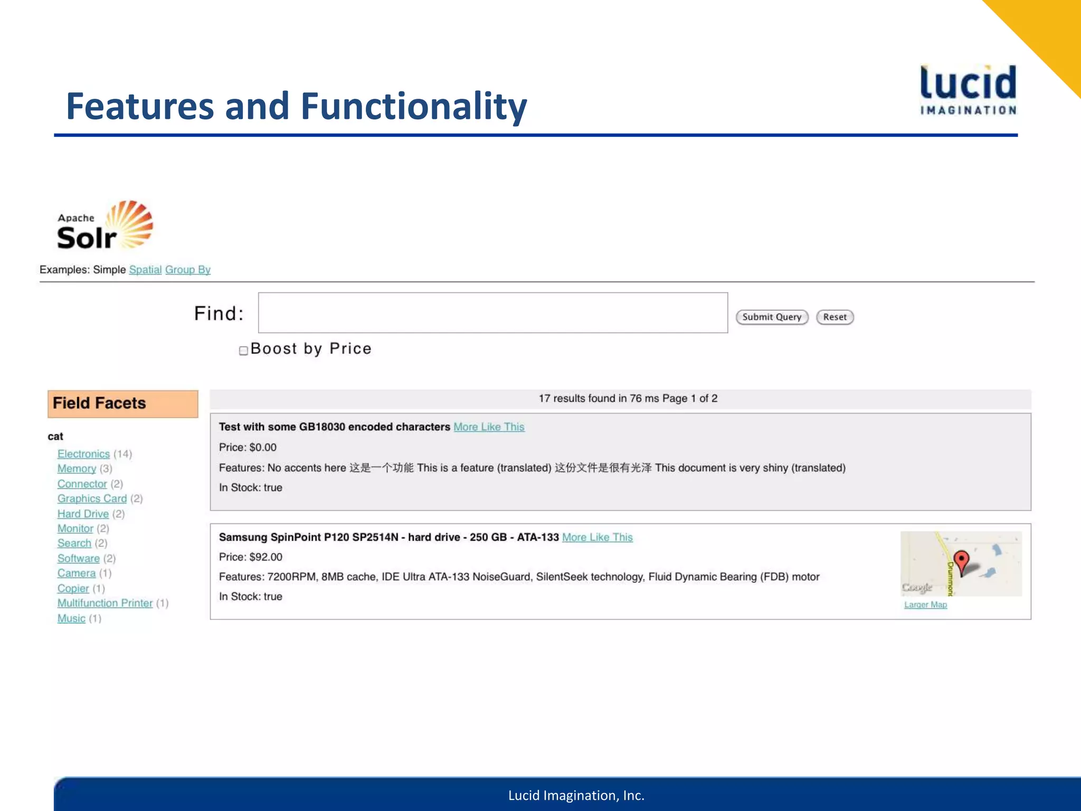Open the Larger Map link
This screenshot has height=811, width=1081.
925,605
